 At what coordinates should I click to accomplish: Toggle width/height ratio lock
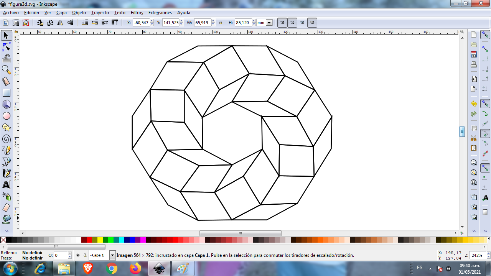click(x=221, y=23)
